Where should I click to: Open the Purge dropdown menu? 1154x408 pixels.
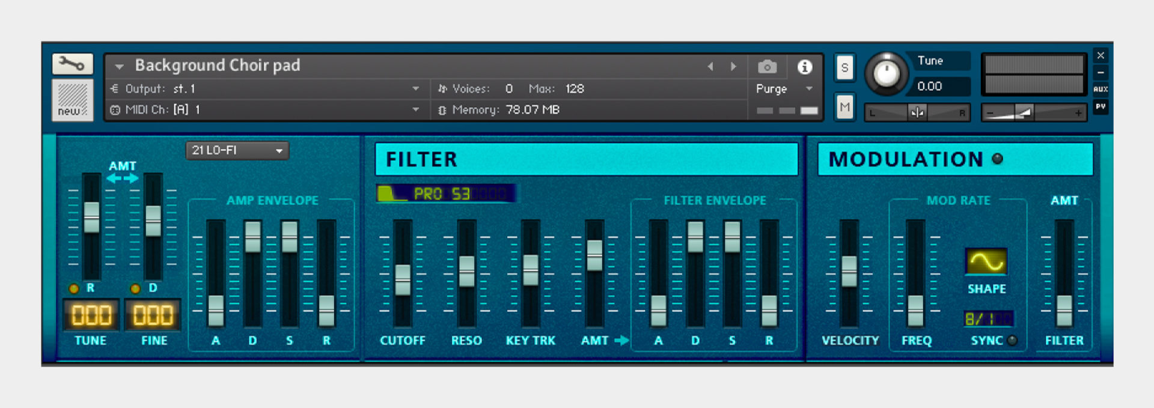(784, 88)
